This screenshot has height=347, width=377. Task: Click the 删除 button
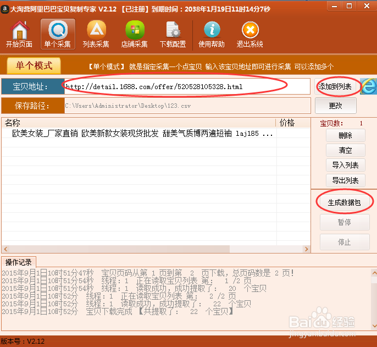(346, 135)
